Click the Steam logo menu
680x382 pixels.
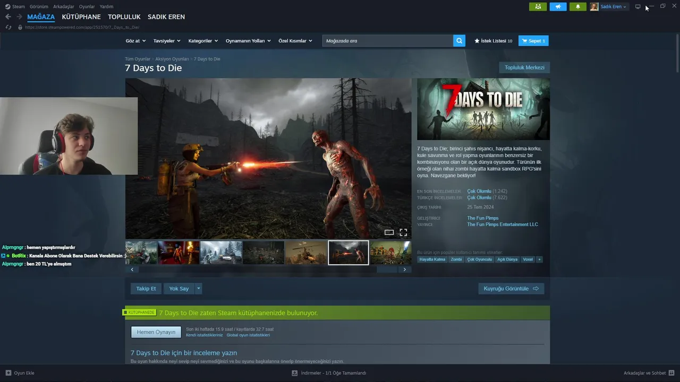(15, 6)
